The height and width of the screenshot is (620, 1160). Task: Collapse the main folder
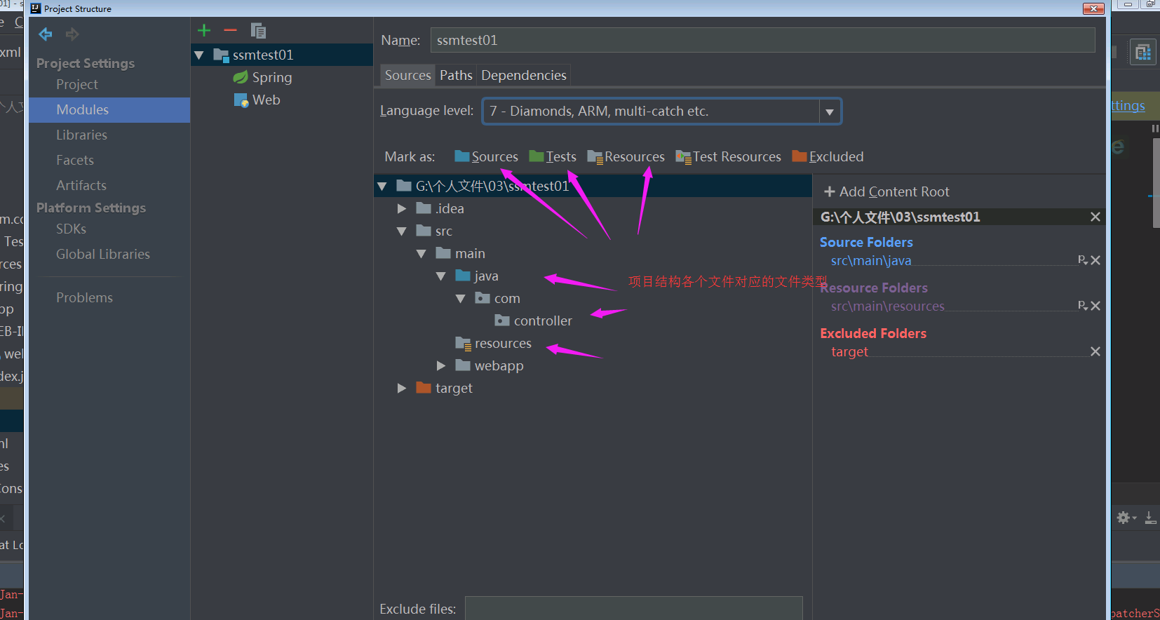point(421,253)
